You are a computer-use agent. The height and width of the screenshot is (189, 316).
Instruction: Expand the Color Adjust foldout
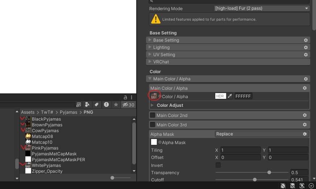coord(152,105)
